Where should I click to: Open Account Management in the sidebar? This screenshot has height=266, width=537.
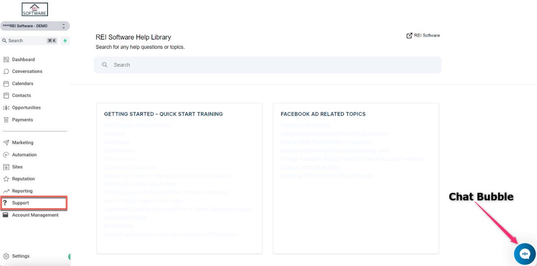click(x=35, y=215)
